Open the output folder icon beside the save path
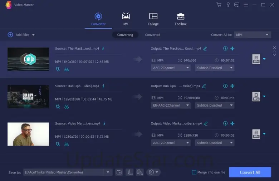Viewport: 279px width, 181px height. click(119, 172)
